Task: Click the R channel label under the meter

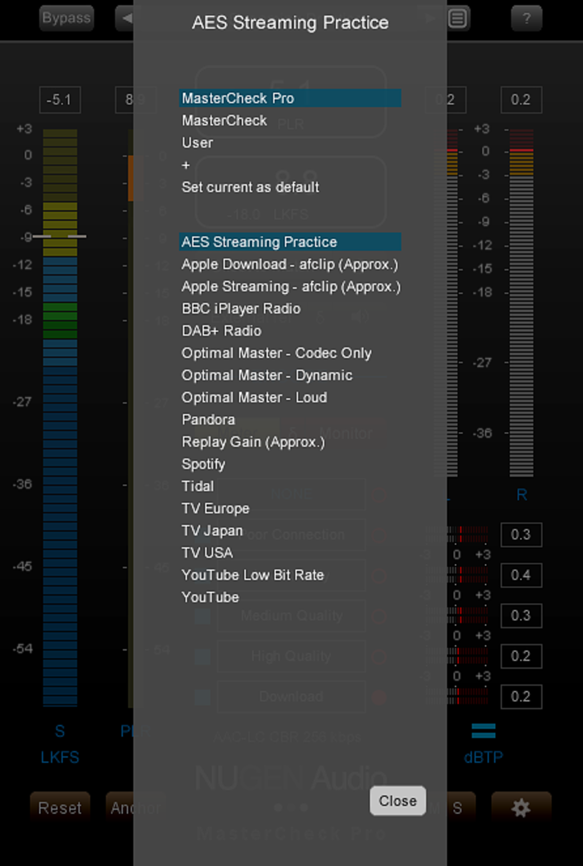Action: pos(522,495)
